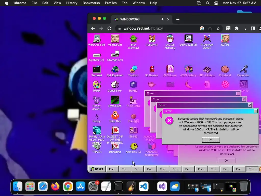
Task: Open System (C:) drive icon
Action: tap(97, 57)
